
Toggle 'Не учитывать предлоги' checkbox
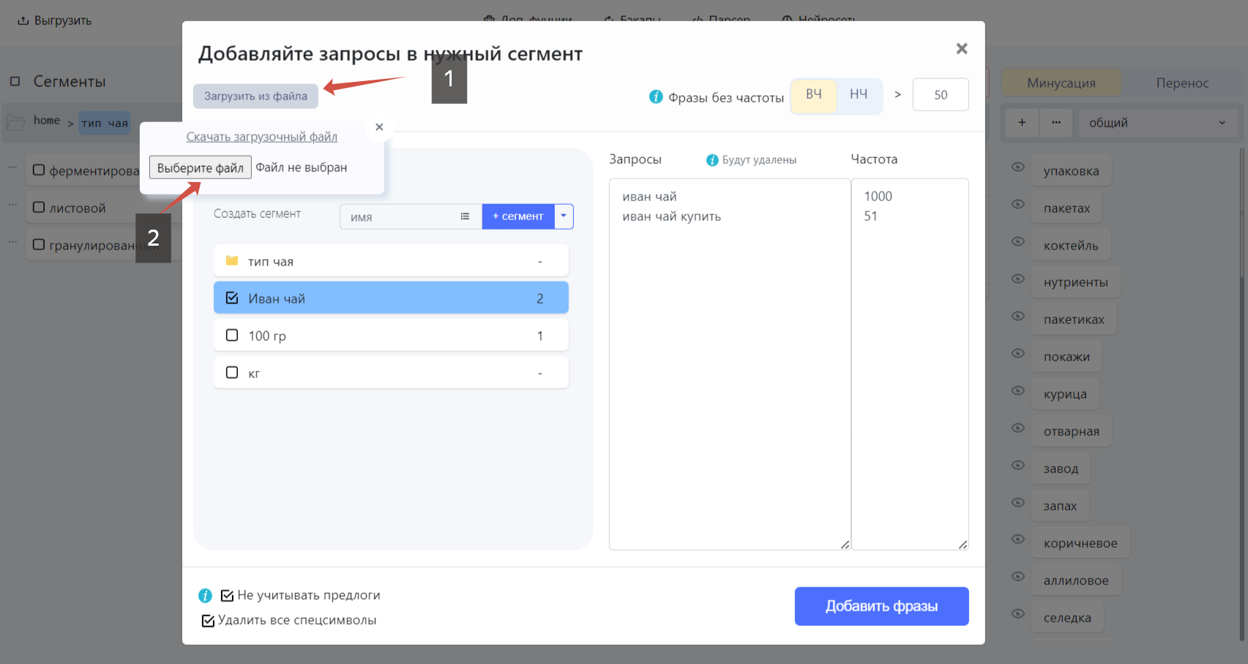coord(227,596)
